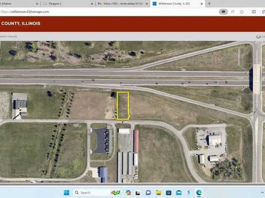Viewport: 265px width, 198px height.
Task: Launch Copilot from the taskbar
Action: click(128, 193)
